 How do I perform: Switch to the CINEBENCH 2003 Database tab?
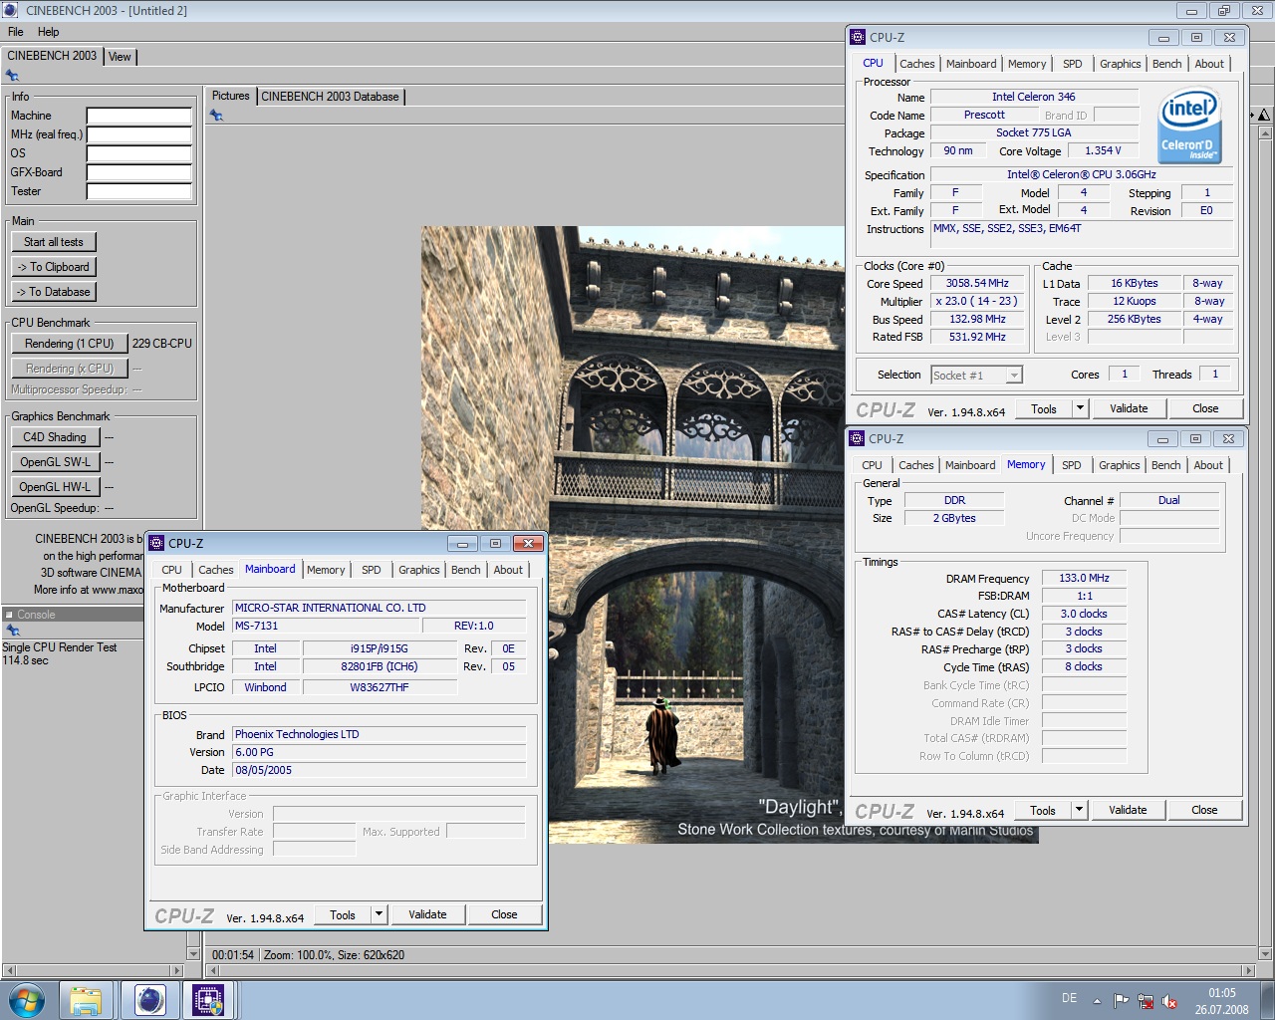[331, 97]
